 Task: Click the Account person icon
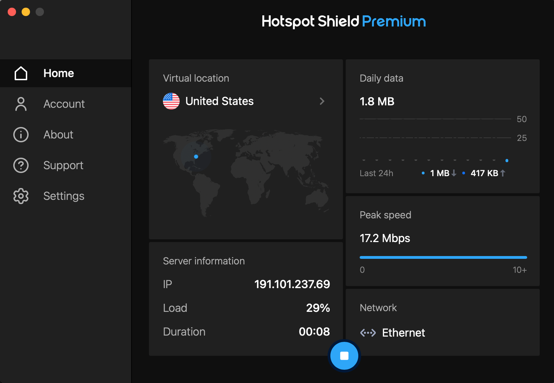pyautogui.click(x=21, y=104)
